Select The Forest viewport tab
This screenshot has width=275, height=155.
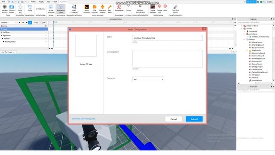point(8,52)
